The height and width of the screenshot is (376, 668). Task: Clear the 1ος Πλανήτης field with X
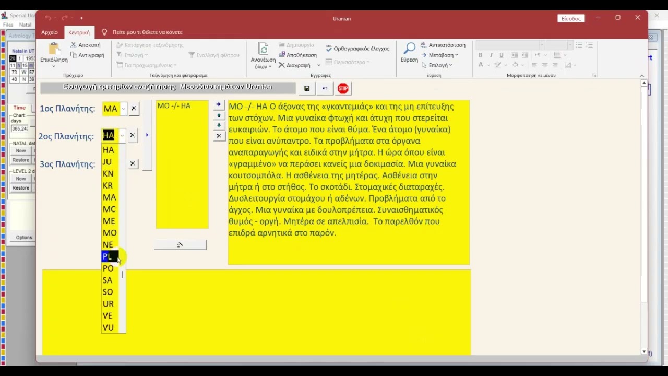coord(134,109)
